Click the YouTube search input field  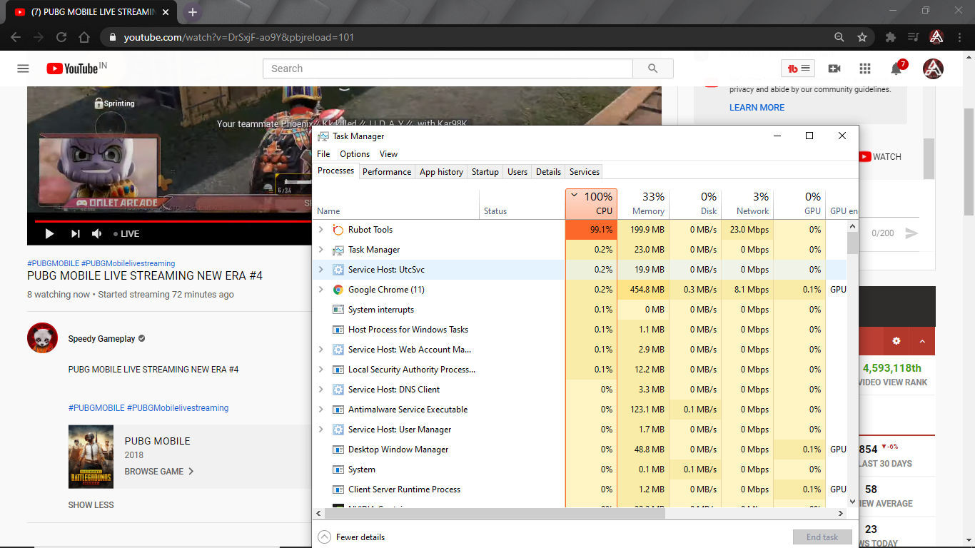[x=448, y=68]
